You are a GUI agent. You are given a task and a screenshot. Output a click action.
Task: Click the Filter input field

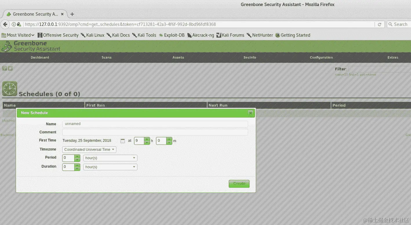coord(379,69)
